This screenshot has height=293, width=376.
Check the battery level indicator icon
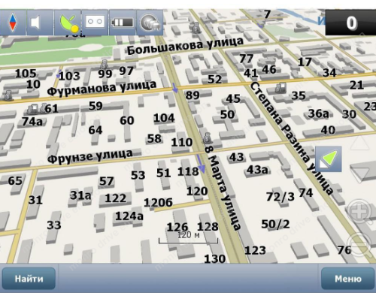pos(123,23)
